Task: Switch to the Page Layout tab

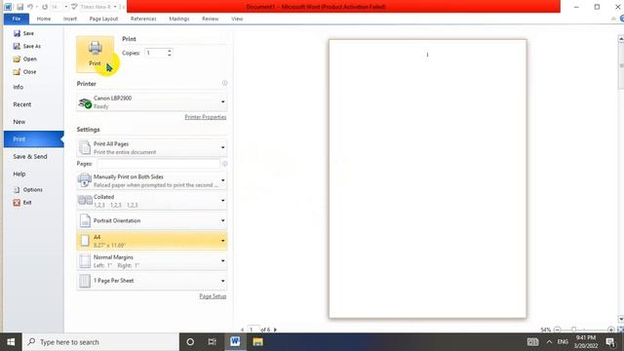Action: pyautogui.click(x=103, y=19)
